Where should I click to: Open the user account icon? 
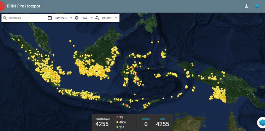click(x=246, y=6)
